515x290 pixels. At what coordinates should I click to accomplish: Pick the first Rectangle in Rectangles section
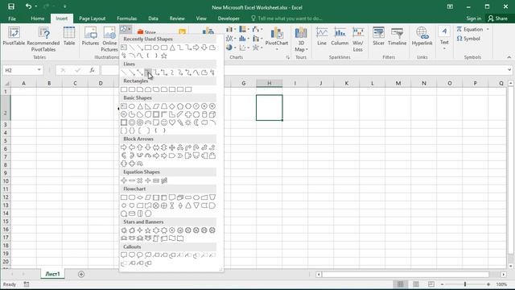tap(124, 89)
